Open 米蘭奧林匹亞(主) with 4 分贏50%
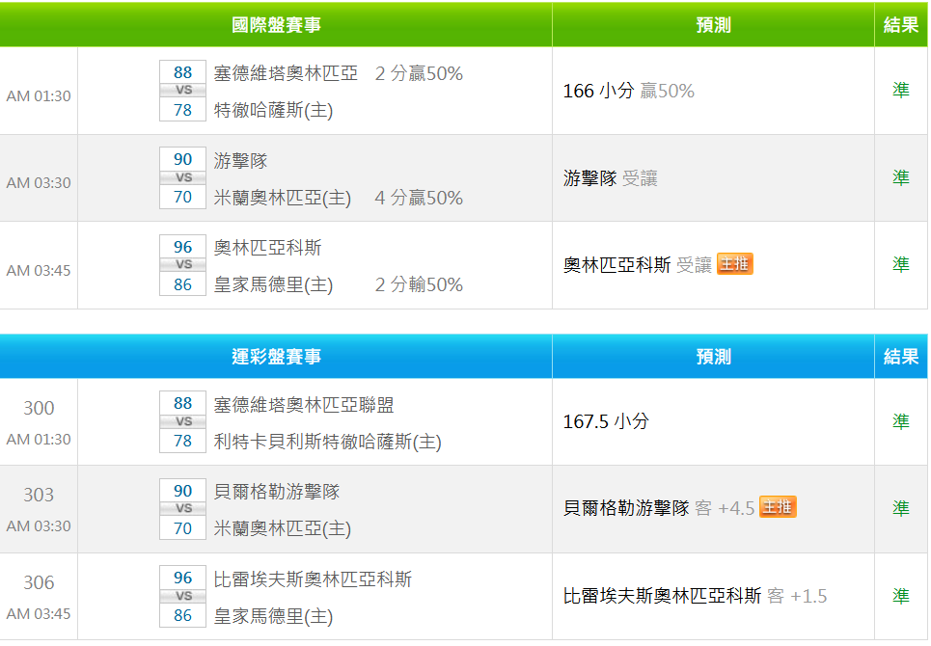Image resolution: width=931 pixels, height=646 pixels. coord(283,198)
